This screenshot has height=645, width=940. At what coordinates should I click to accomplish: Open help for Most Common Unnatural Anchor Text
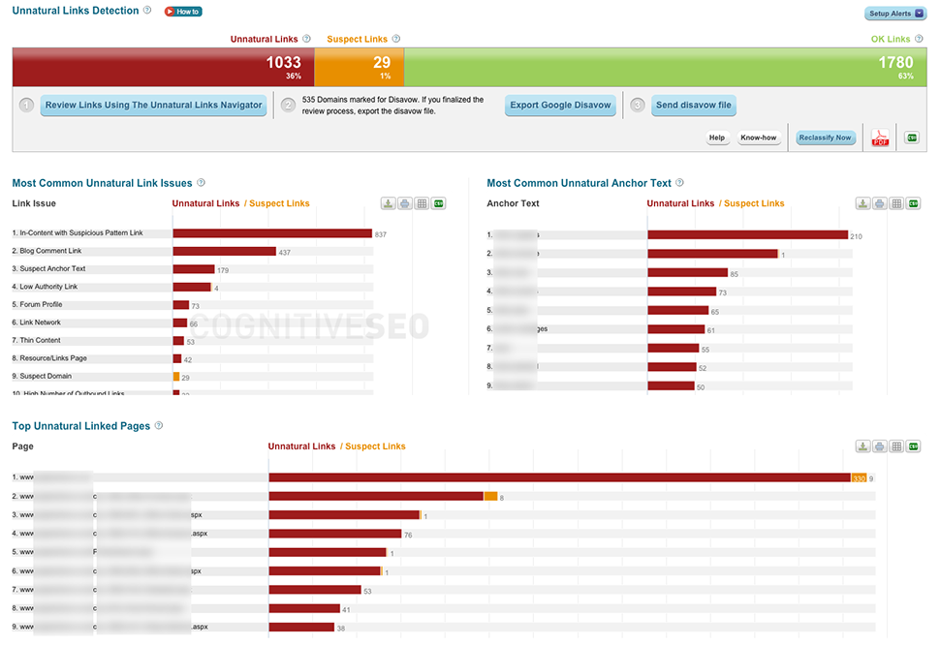(x=680, y=183)
